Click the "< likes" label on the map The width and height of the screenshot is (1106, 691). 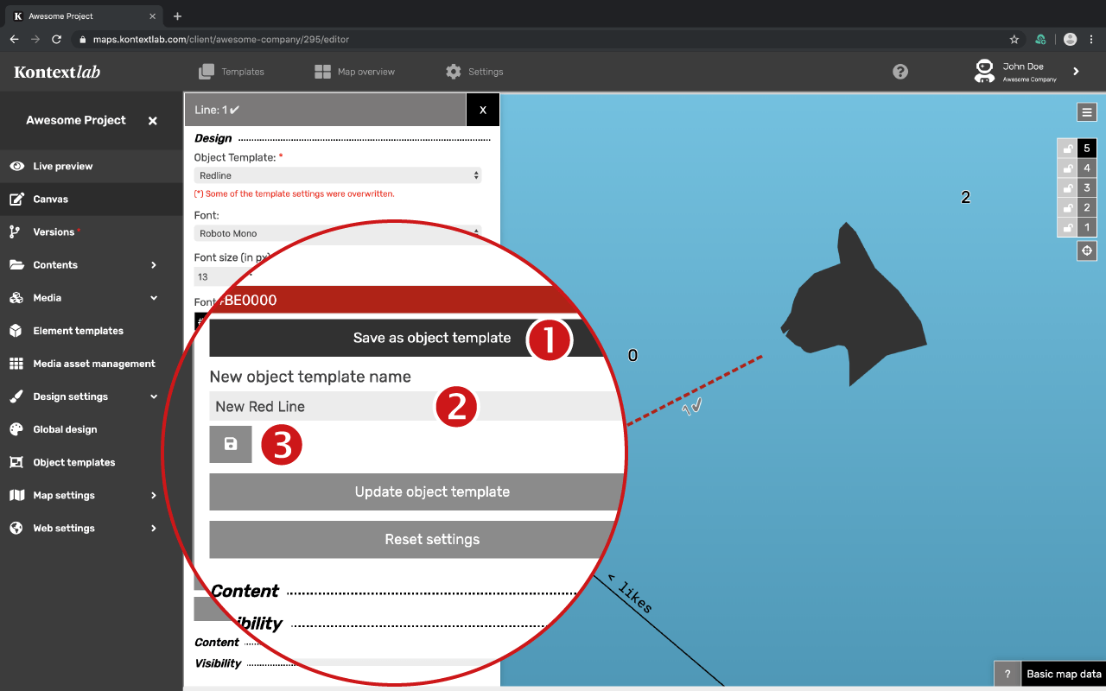coord(630,594)
